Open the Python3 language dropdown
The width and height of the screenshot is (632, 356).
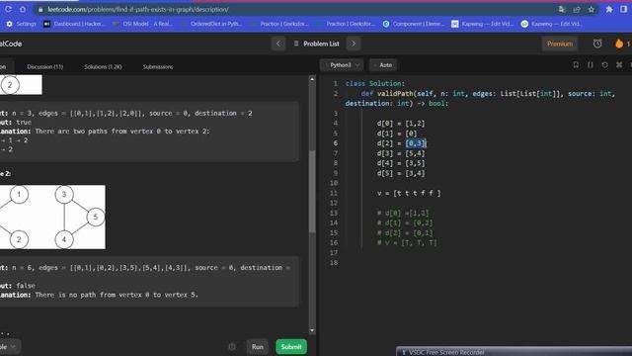(x=342, y=65)
